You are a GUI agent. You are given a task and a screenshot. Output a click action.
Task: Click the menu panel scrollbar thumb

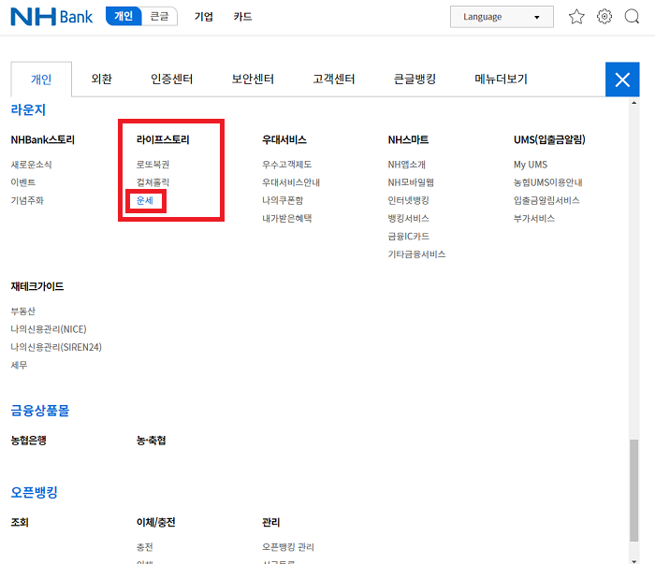[634, 490]
